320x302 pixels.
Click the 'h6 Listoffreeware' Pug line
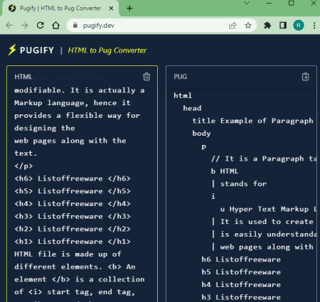tap(241, 259)
